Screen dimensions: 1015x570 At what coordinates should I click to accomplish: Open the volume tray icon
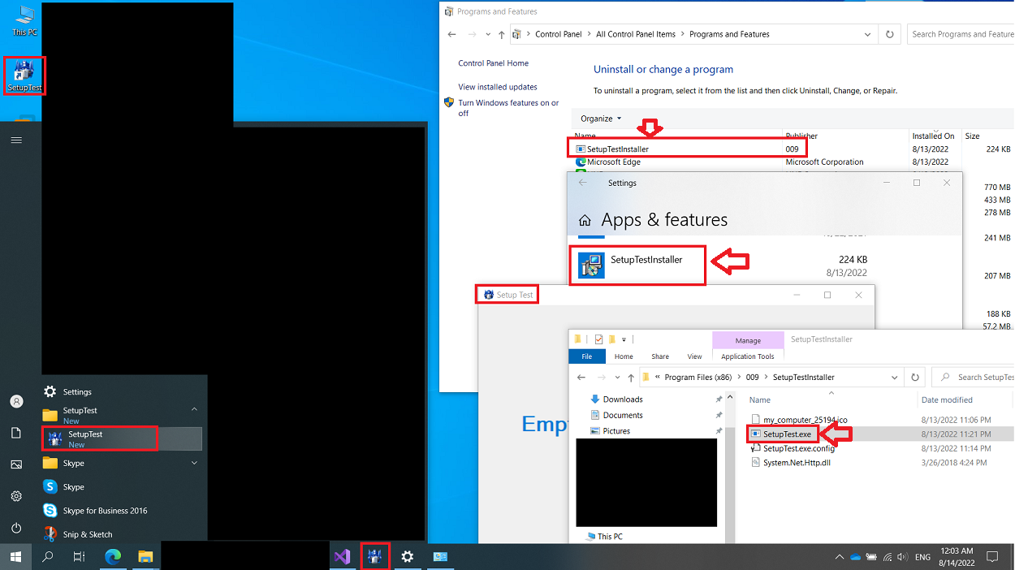pos(903,558)
